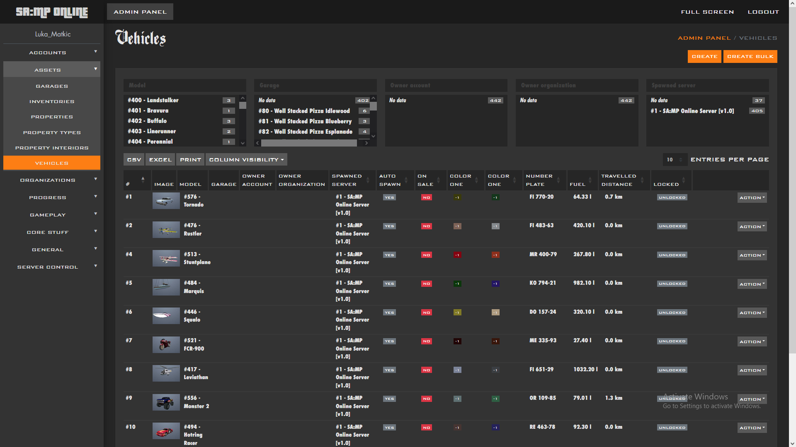The height and width of the screenshot is (447, 796).
Task: Click the Monster 2 truck image
Action: tap(166, 402)
